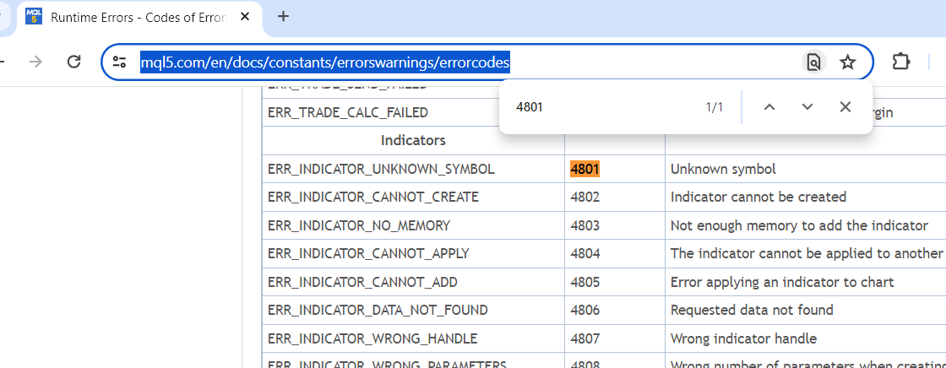Click ERR_INDICATOR_UNKNOWN_SYMBOL cell
This screenshot has width=946, height=368.
(x=413, y=170)
